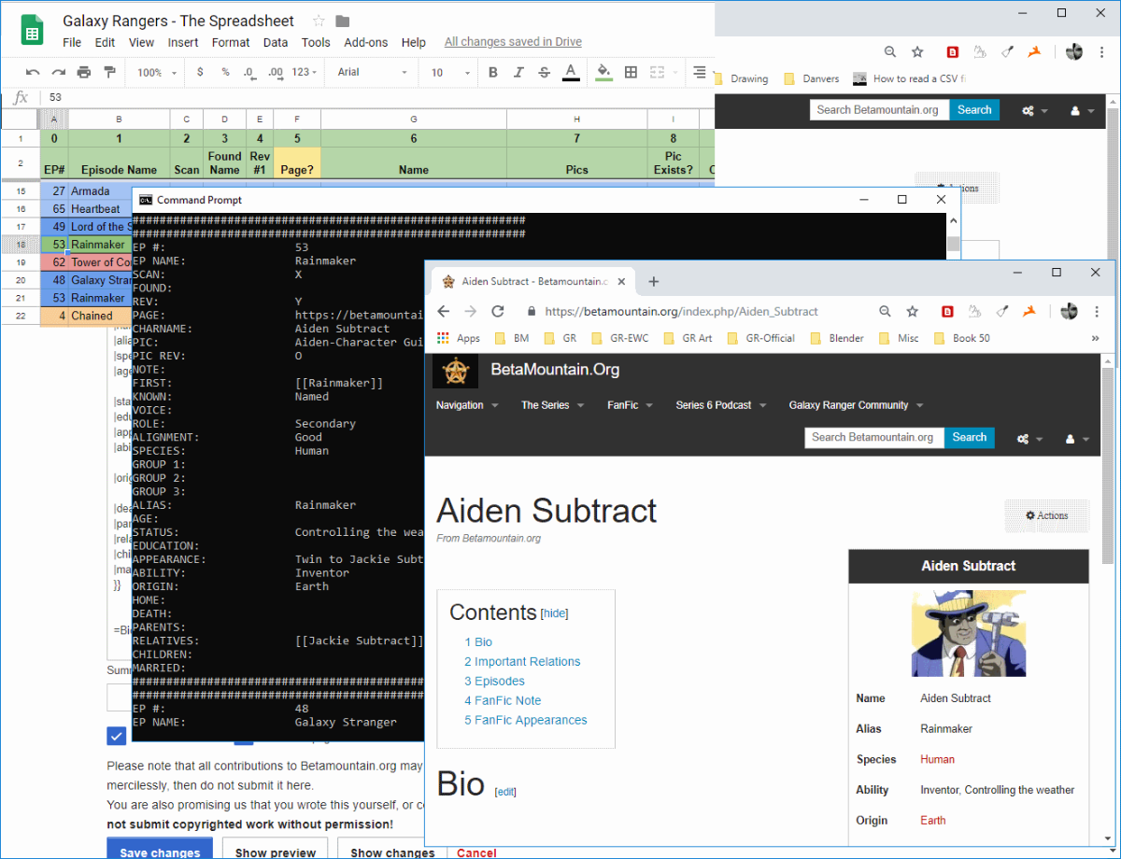Click the zoom magnifier in the Aiden Subtract address bar

click(x=887, y=311)
